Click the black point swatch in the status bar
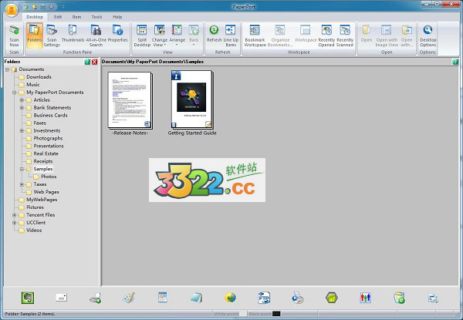 (276, 314)
